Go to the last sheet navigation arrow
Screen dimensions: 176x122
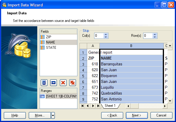coord(98,106)
